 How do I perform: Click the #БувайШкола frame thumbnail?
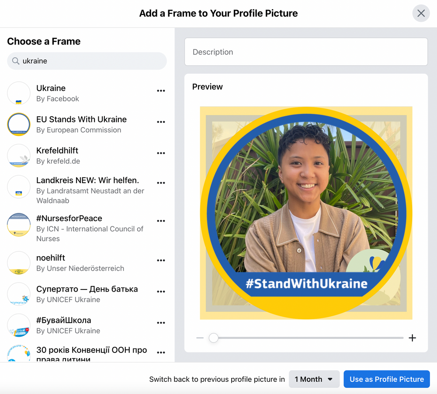[x=18, y=325]
